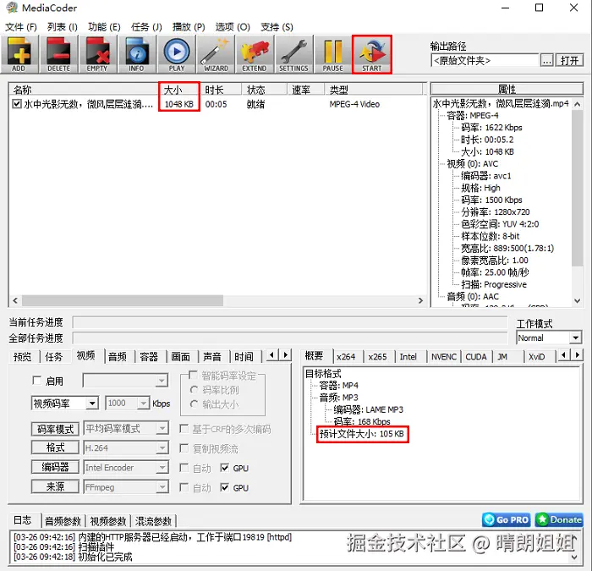Click the 打开 output folder button
This screenshot has width=592, height=571.
click(569, 60)
